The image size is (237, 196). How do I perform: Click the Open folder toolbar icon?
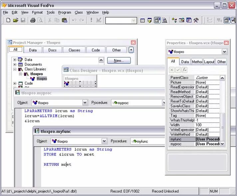(16, 20)
